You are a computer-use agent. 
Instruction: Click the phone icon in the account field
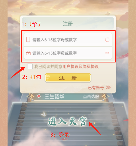coord(28,40)
